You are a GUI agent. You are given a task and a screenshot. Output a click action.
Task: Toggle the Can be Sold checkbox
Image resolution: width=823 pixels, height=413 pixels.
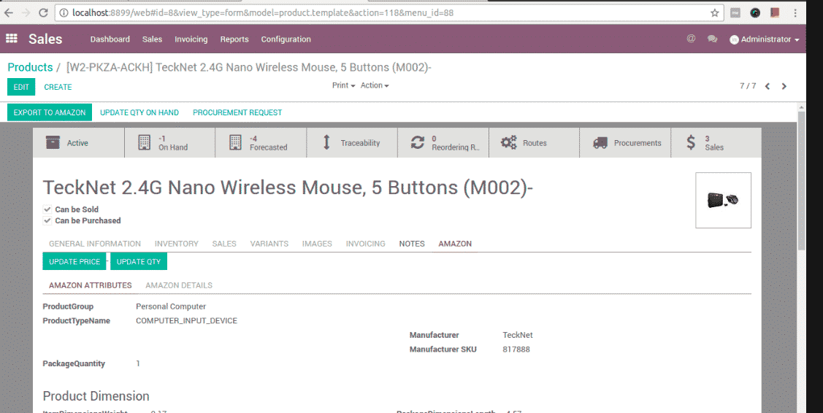pyautogui.click(x=47, y=209)
